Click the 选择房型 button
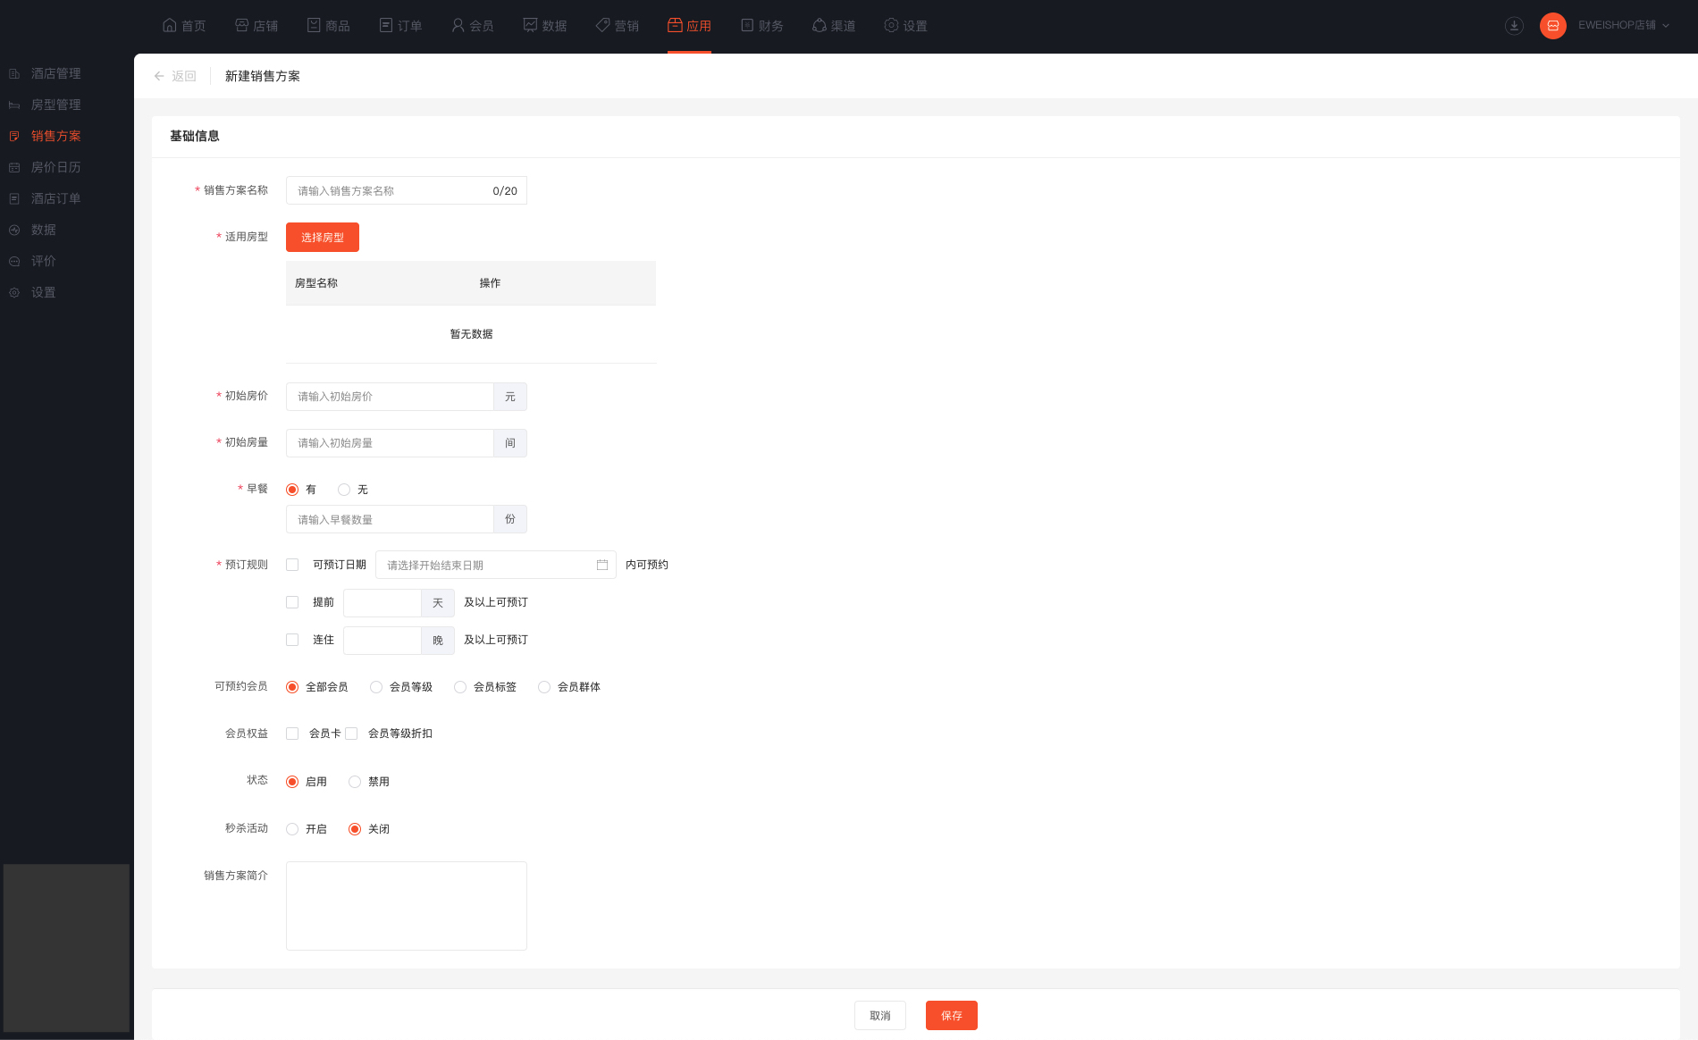This screenshot has height=1040, width=1698. (x=323, y=237)
